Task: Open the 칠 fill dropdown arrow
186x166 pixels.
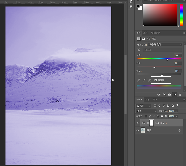Action: [177, 116]
